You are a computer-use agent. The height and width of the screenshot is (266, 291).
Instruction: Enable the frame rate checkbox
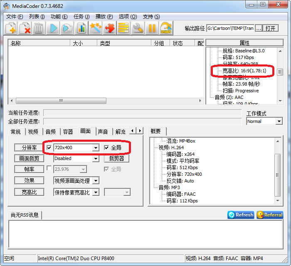coord(49,168)
